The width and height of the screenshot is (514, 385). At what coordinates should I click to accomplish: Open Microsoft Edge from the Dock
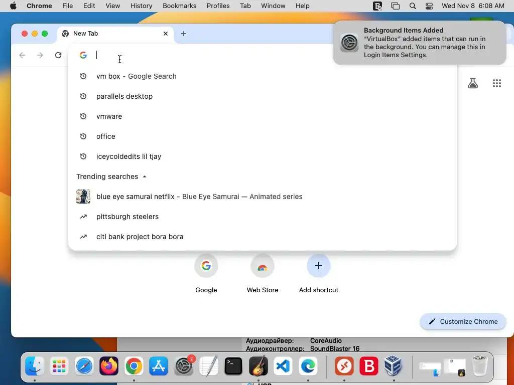(x=308, y=365)
